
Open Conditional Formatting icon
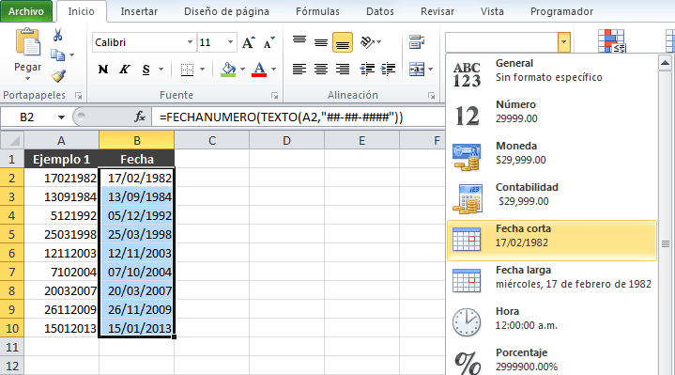click(x=612, y=41)
